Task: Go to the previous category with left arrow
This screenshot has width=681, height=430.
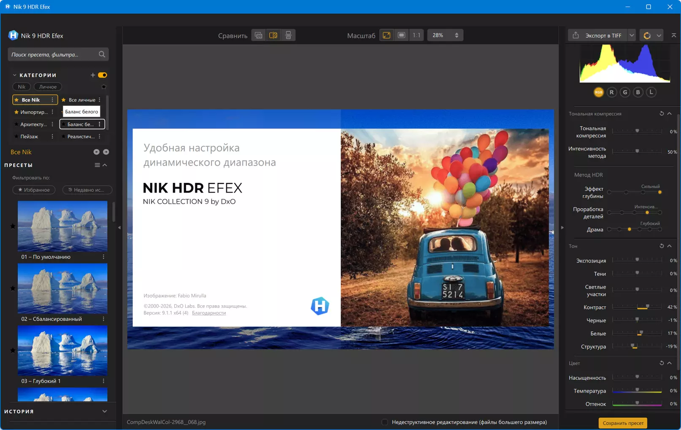Action: tap(97, 152)
